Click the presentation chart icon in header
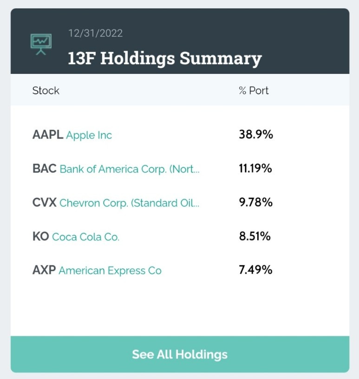 point(41,44)
